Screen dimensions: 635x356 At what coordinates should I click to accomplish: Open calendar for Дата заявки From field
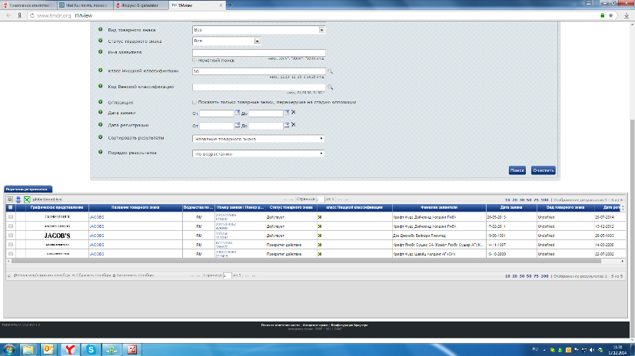pos(238,112)
